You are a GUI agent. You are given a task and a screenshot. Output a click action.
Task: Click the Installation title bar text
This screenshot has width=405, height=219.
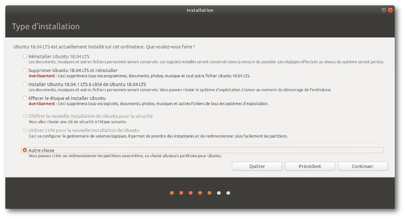200,10
